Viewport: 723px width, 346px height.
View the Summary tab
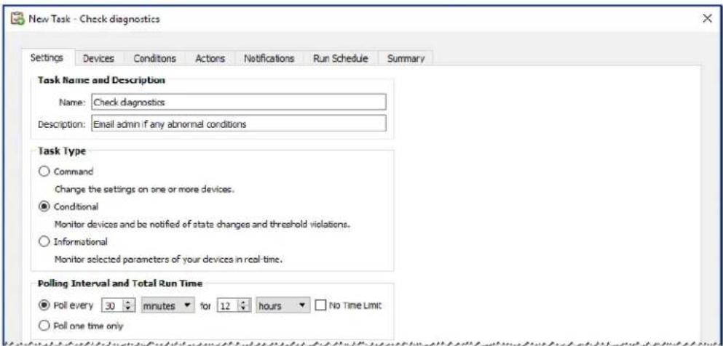pyautogui.click(x=406, y=58)
